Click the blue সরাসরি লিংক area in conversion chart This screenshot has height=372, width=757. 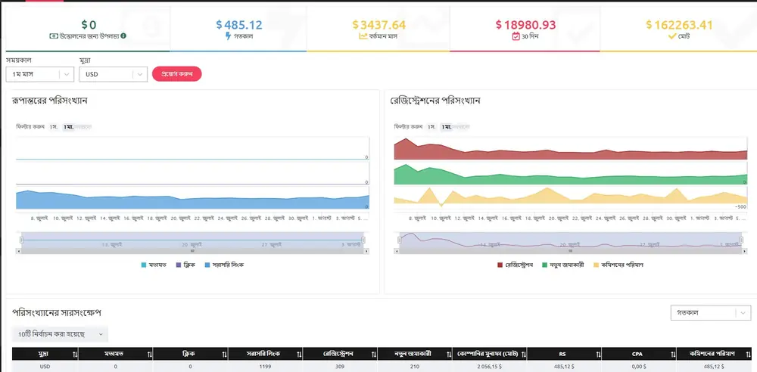click(x=193, y=203)
